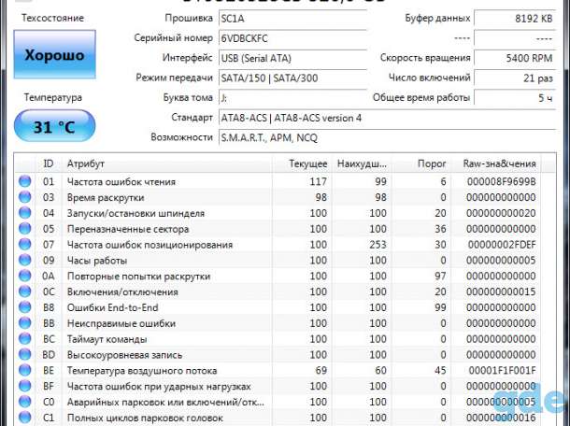Click the Возможности field S.M.A.R.T., APM, NCQ
This screenshot has width=570, height=426.
(388, 137)
